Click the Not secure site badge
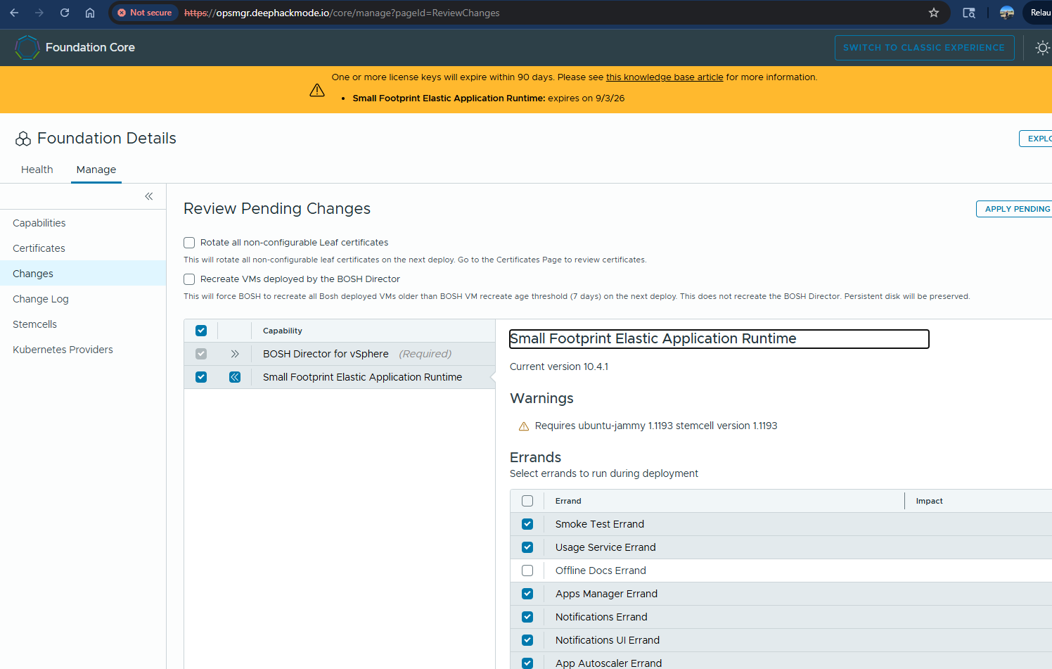 coord(144,13)
